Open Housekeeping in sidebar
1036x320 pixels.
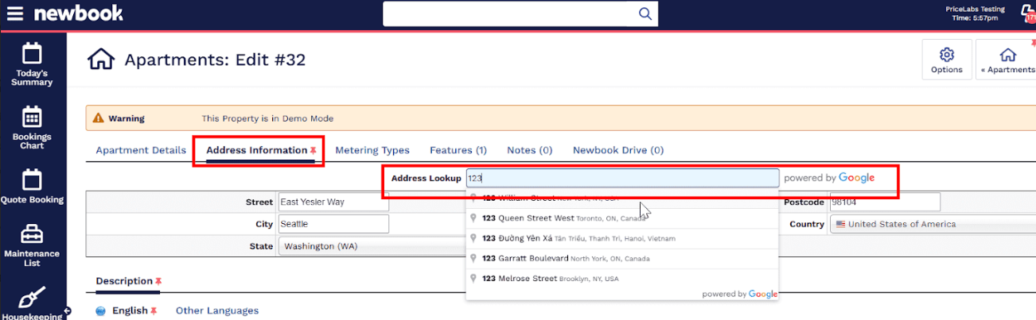point(32,303)
